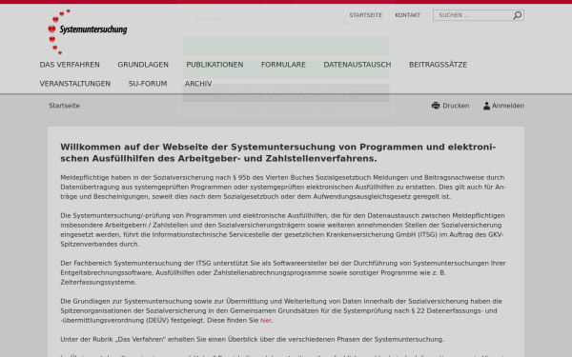This screenshot has height=357, width=572.
Task: Open the DATENAUSTAUSCH menu
Action: tap(357, 65)
